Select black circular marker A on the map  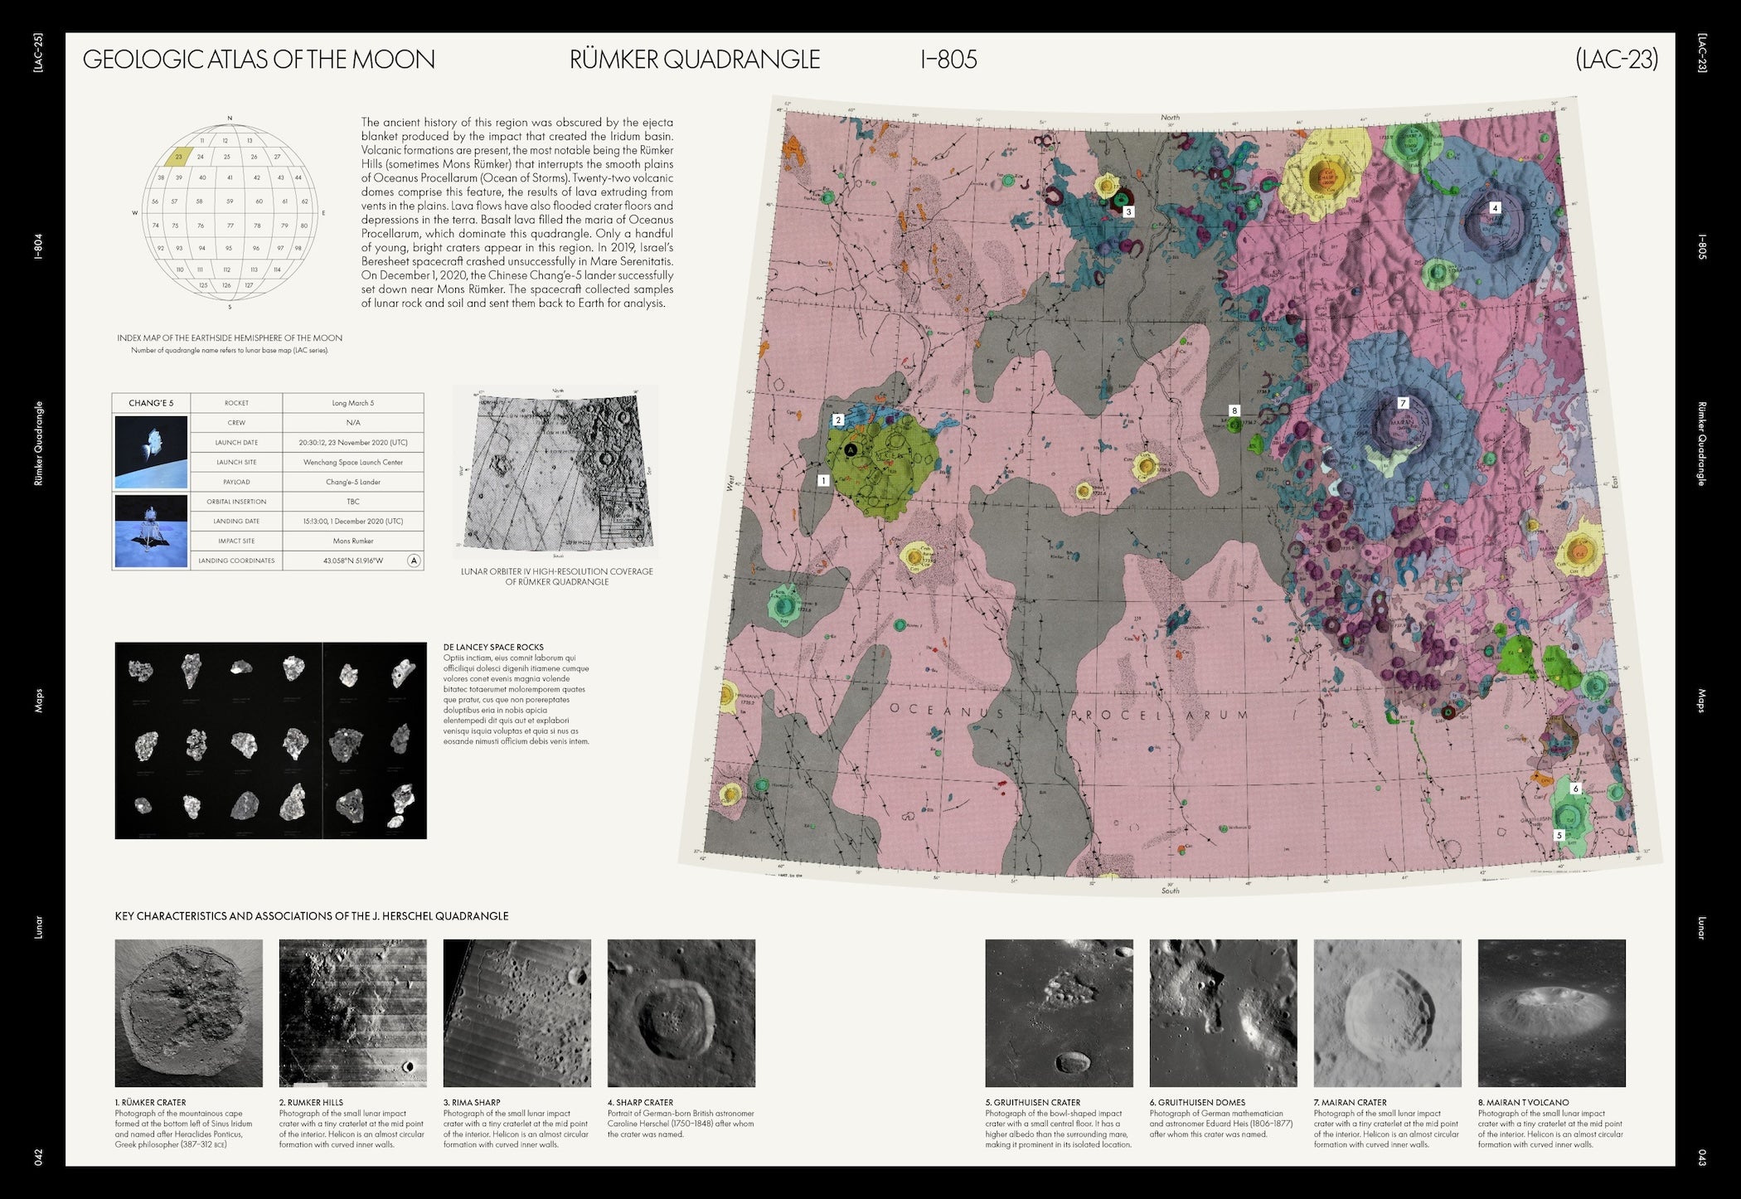[850, 449]
